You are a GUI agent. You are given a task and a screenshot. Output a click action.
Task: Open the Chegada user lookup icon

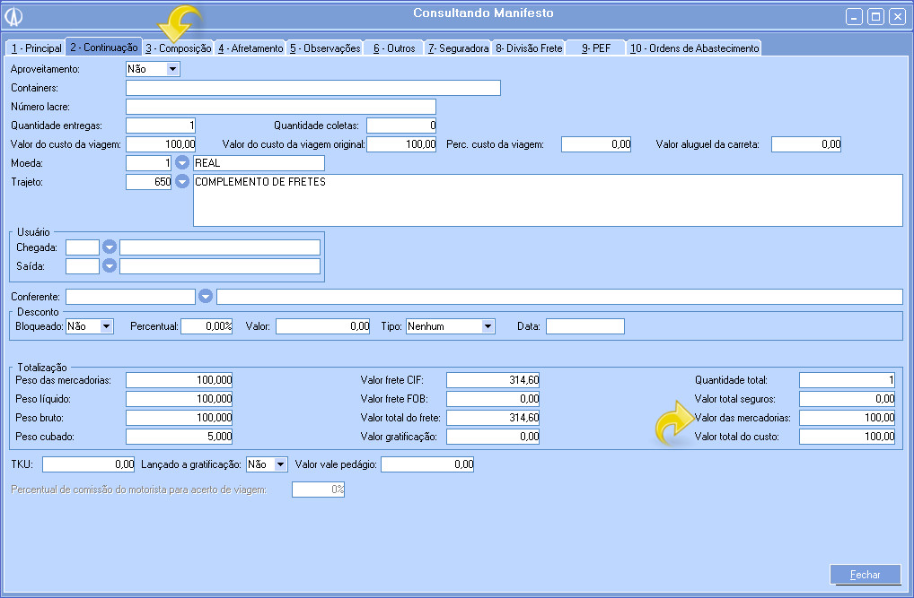tap(110, 247)
